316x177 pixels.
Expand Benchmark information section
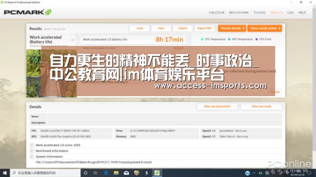(x=32, y=151)
